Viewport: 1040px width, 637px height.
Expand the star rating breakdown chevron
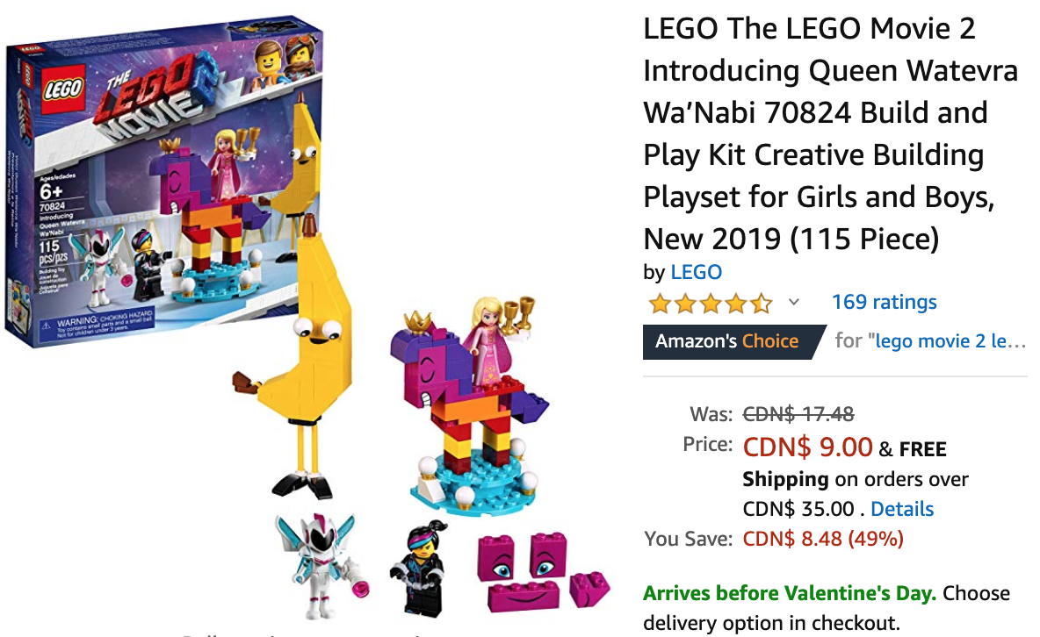(x=793, y=302)
